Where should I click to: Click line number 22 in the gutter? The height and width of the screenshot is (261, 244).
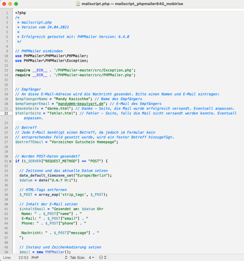point(6,113)
